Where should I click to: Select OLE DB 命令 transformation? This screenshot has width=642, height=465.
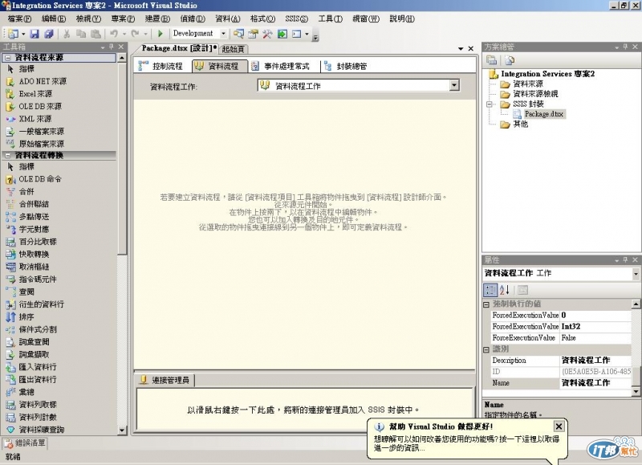pyautogui.click(x=34, y=179)
